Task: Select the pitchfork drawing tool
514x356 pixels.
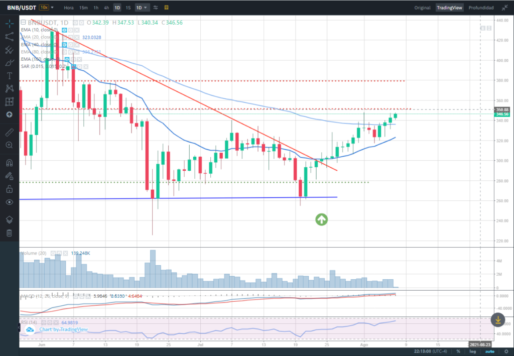Action: 9,50
